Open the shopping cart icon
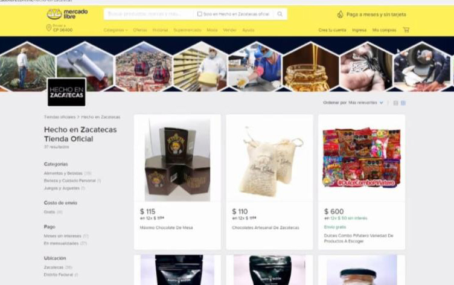Viewport: 454px width, 285px height. click(x=406, y=30)
